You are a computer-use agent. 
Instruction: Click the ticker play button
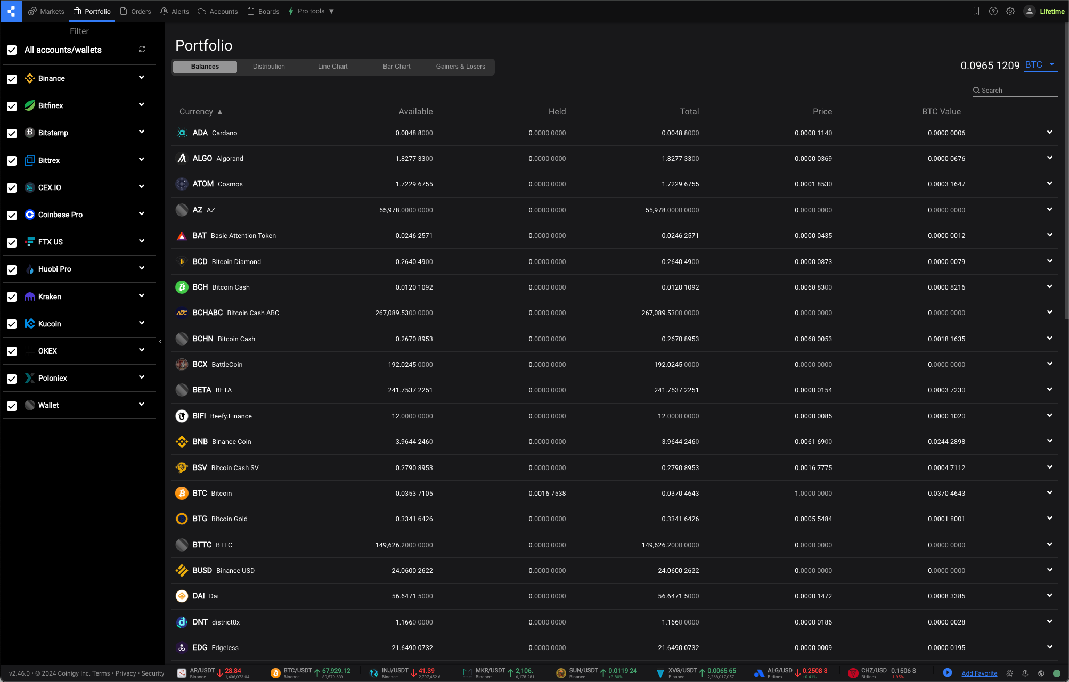point(948,673)
